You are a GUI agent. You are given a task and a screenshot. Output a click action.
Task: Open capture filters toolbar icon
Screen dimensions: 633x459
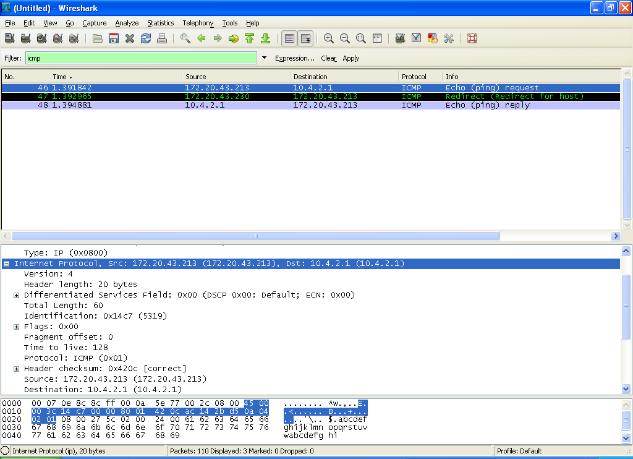(400, 38)
